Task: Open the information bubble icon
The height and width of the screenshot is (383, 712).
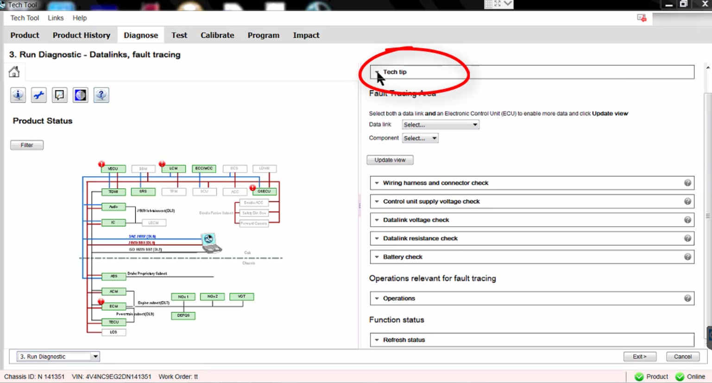Action: 18,95
